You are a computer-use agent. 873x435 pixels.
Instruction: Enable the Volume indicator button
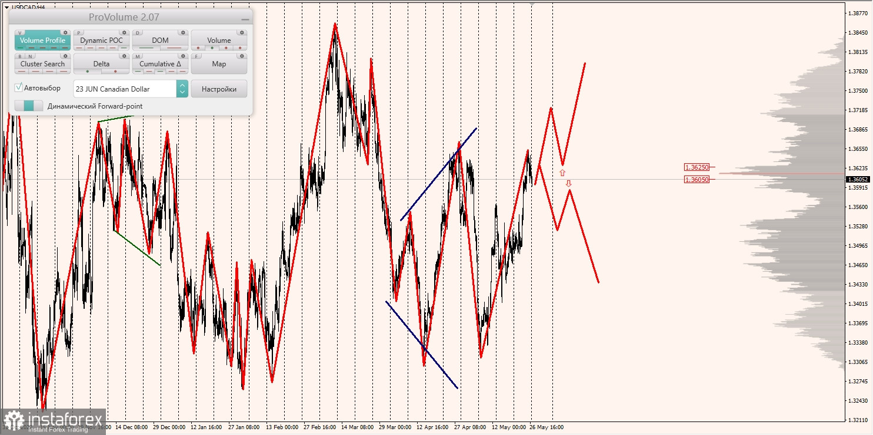219,40
